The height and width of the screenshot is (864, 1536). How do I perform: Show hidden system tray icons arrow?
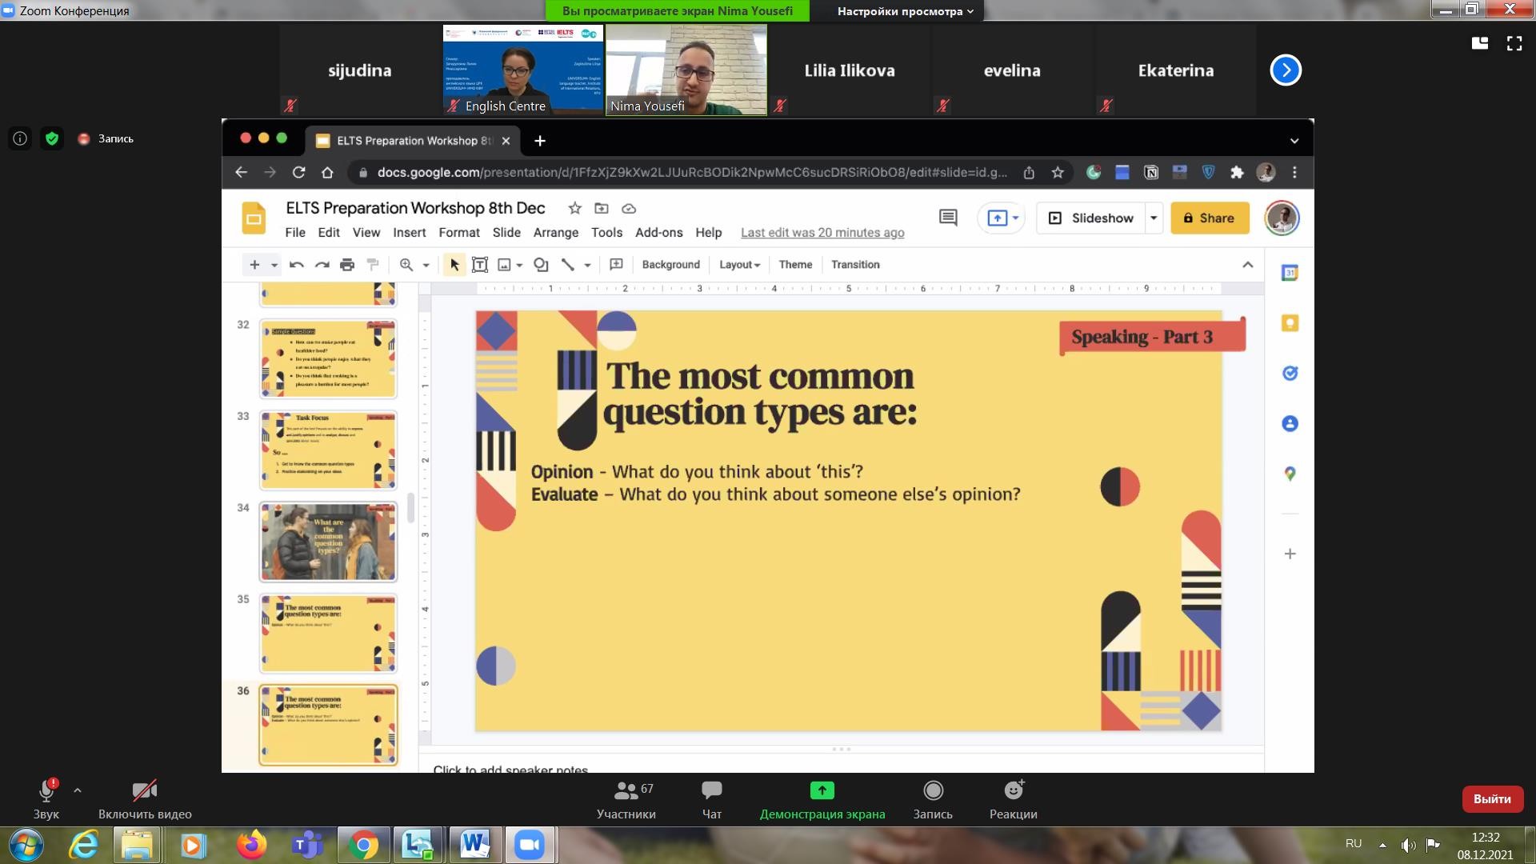tap(1382, 845)
